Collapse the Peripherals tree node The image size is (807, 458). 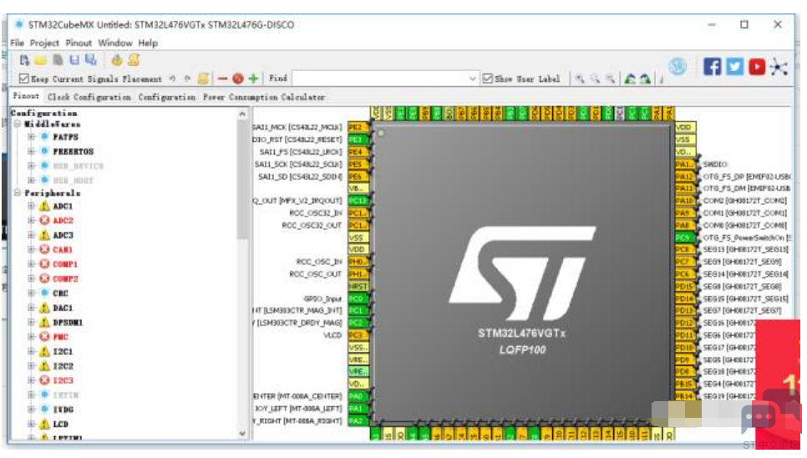point(18,192)
